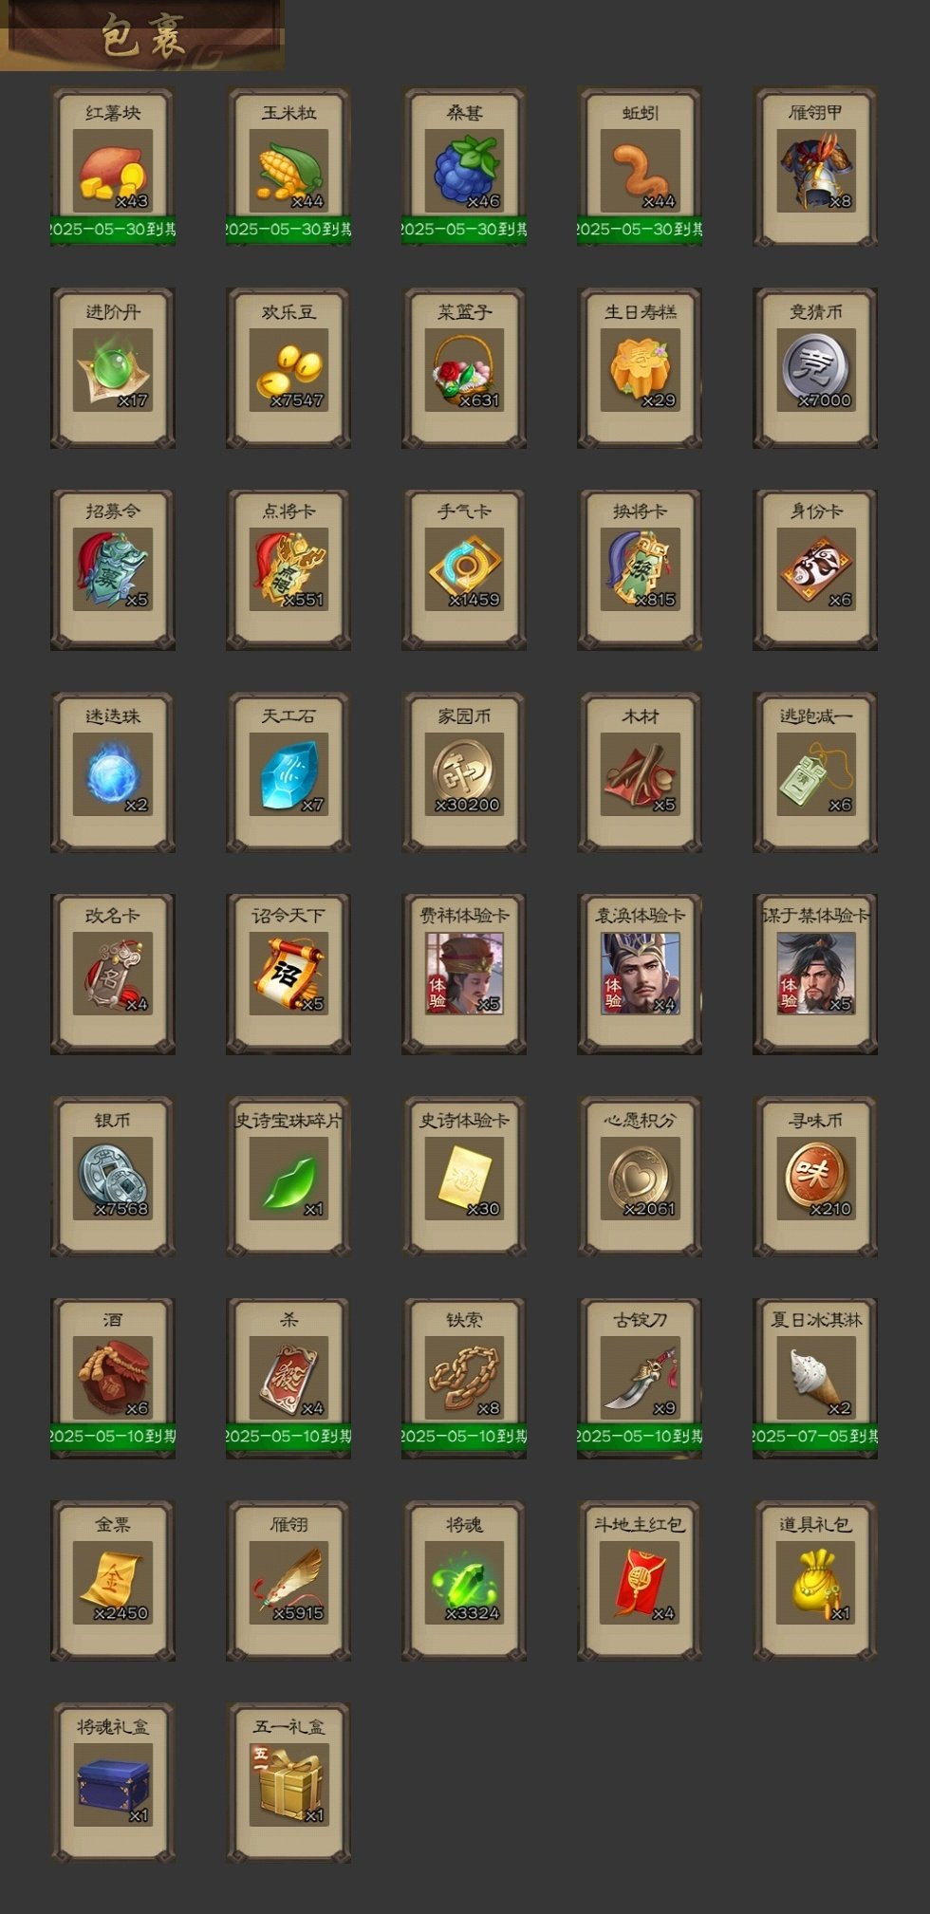Click the 玉米粒 corn item
The height and width of the screenshot is (1914, 930).
tap(288, 166)
